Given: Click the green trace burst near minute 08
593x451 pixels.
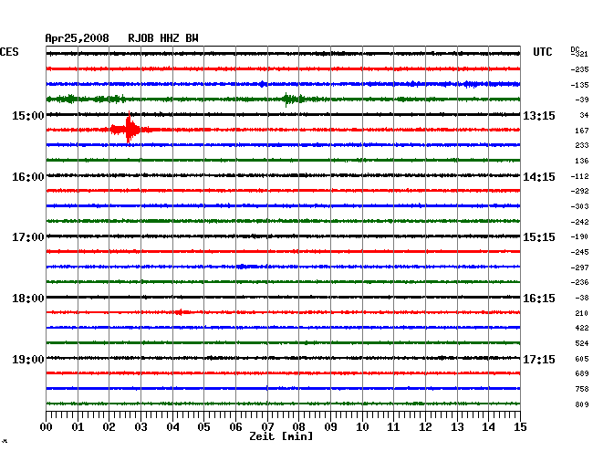Looking at the screenshot, I should point(292,100).
